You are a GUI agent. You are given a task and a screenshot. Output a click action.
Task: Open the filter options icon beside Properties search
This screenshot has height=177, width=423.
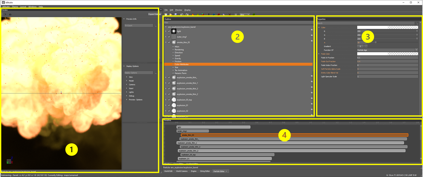coord(417,23)
